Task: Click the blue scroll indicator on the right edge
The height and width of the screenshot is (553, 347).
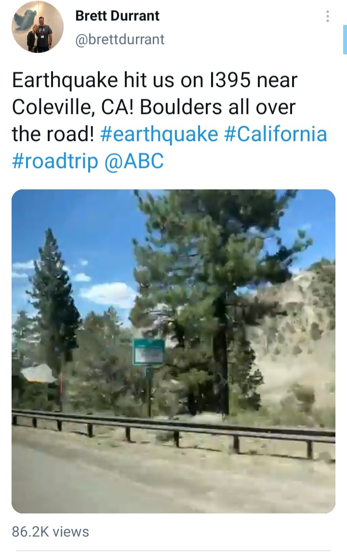Action: point(345,40)
